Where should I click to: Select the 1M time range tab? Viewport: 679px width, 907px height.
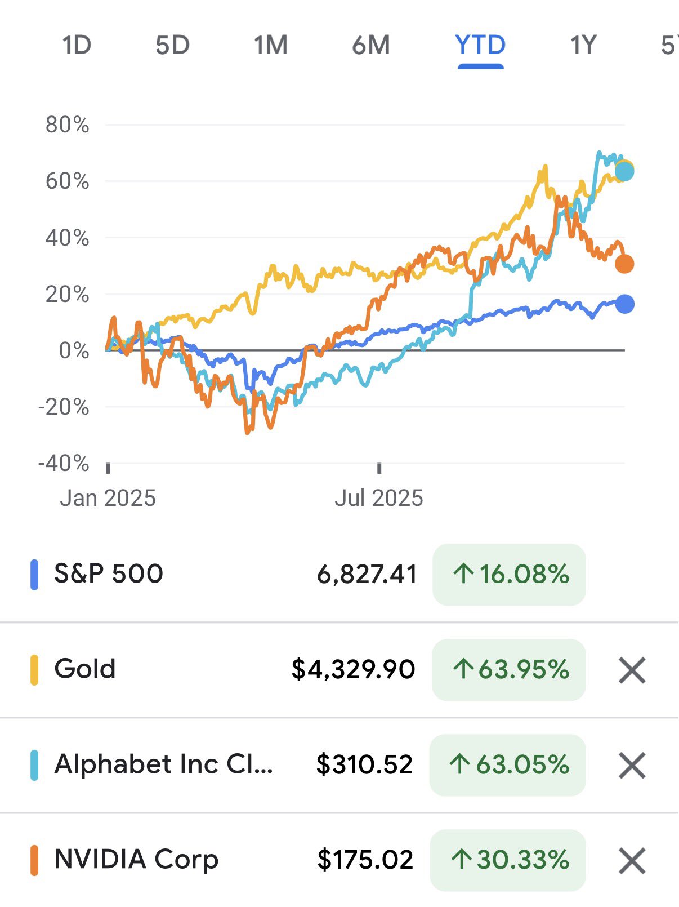coord(271,45)
